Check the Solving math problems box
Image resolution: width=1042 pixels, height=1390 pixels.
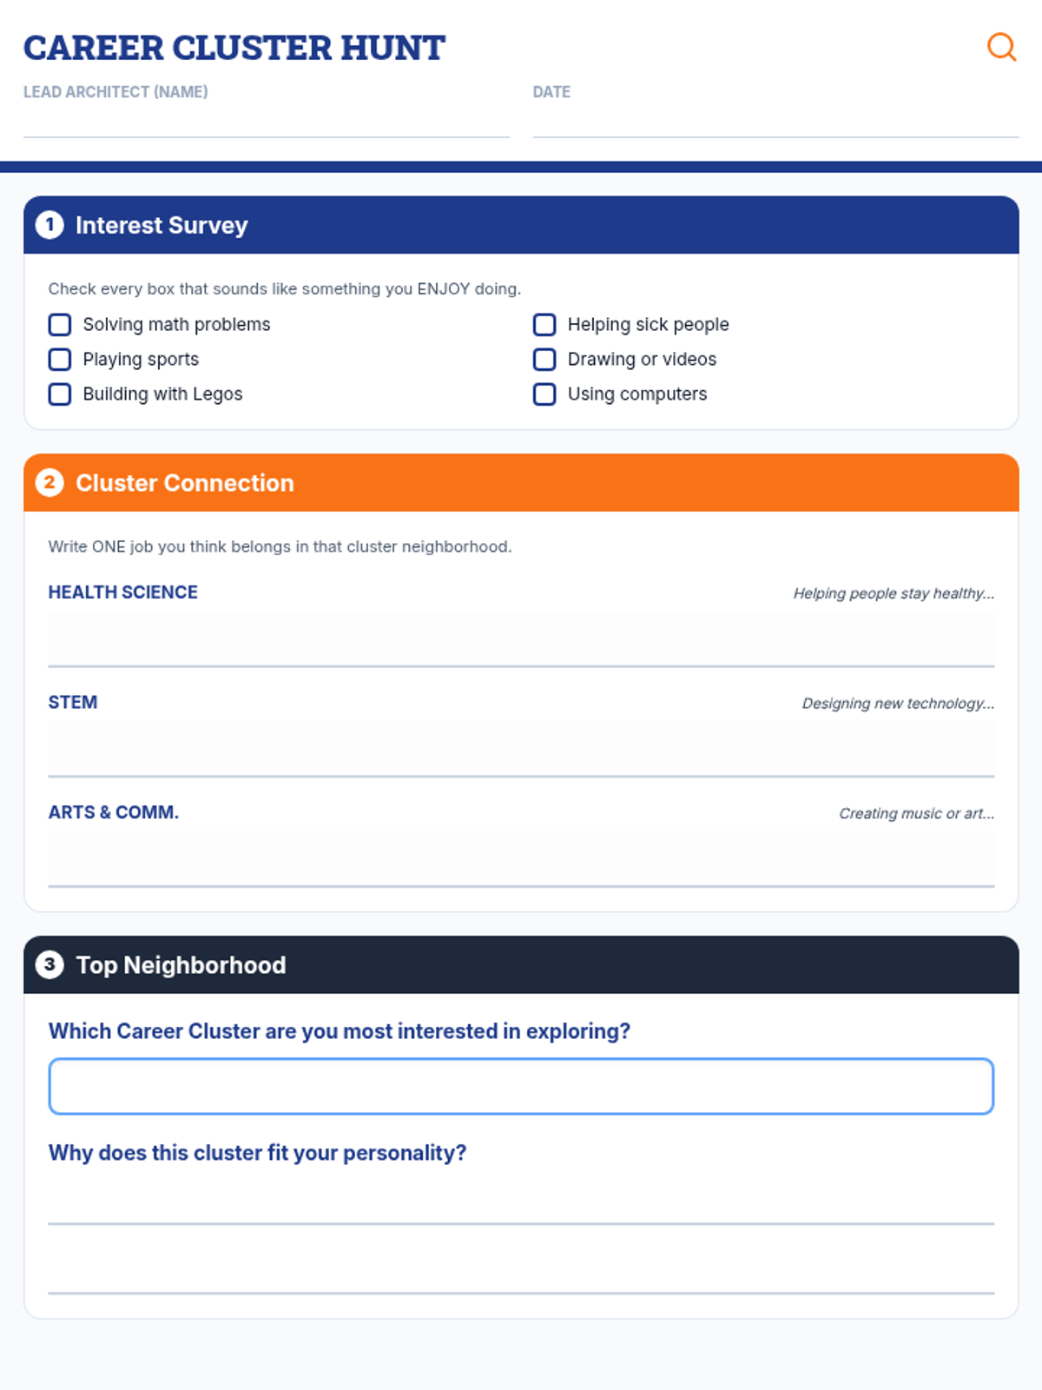click(60, 325)
